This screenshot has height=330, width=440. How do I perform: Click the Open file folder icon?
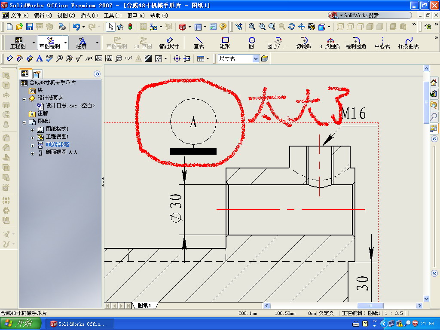coord(19,27)
